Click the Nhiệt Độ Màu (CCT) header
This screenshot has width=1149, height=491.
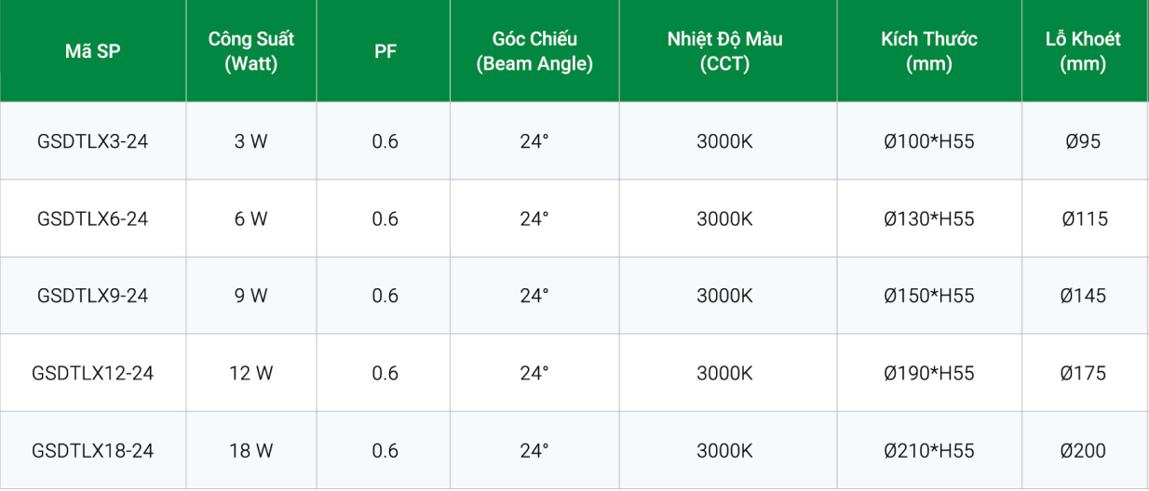[724, 51]
